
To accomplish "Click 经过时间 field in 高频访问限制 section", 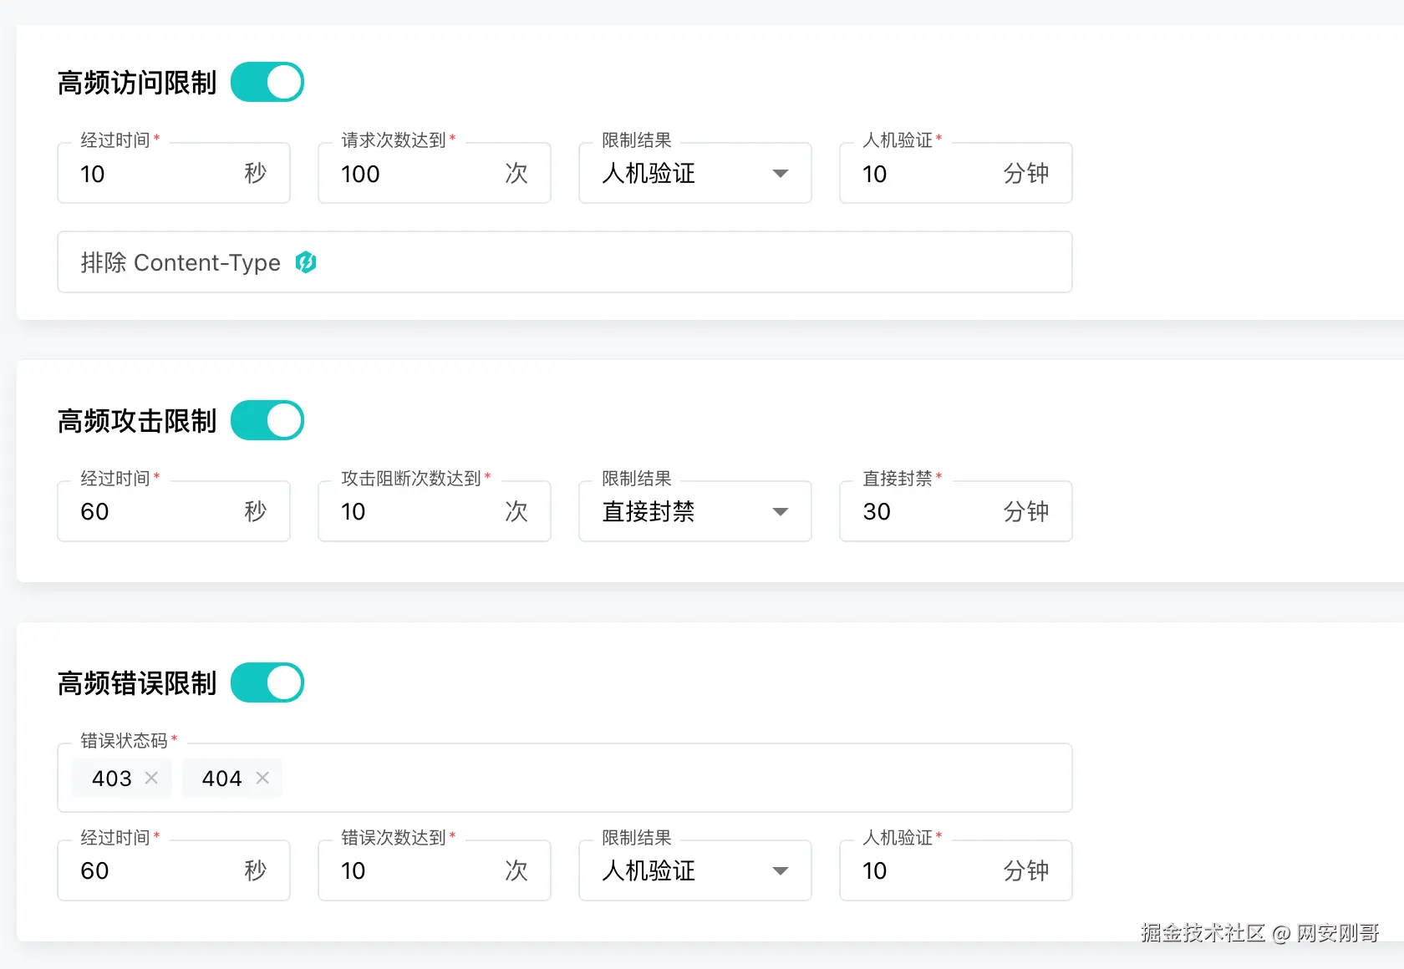I will (x=159, y=174).
